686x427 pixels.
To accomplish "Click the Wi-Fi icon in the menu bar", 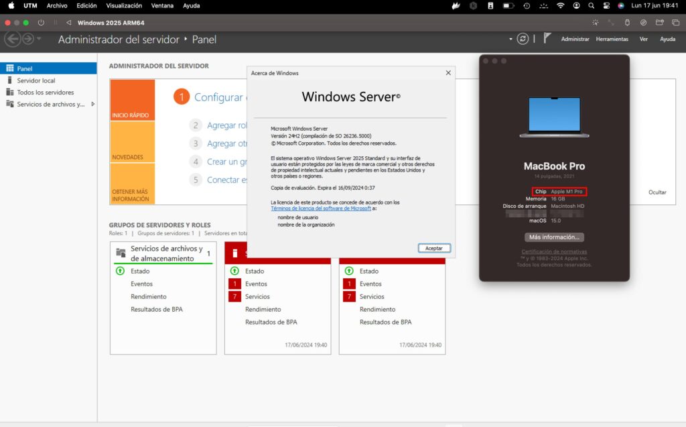I will tap(561, 5).
